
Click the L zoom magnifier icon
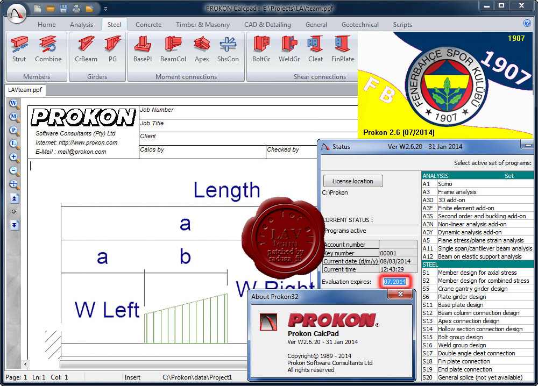(x=14, y=144)
